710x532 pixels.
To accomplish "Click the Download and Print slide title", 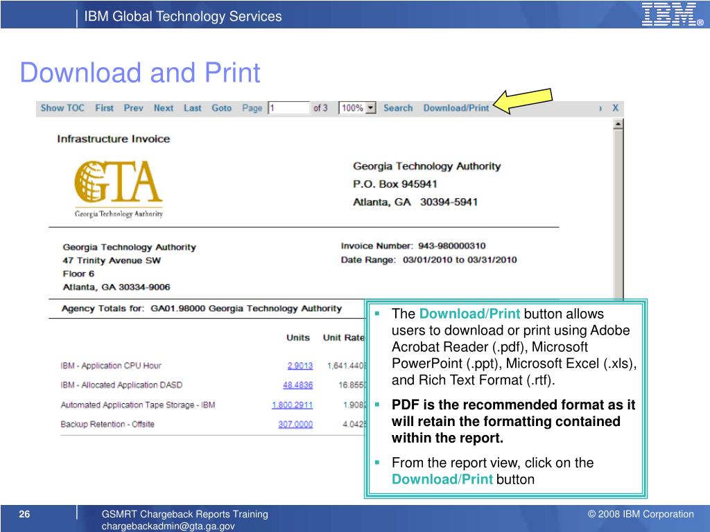I will tap(140, 72).
